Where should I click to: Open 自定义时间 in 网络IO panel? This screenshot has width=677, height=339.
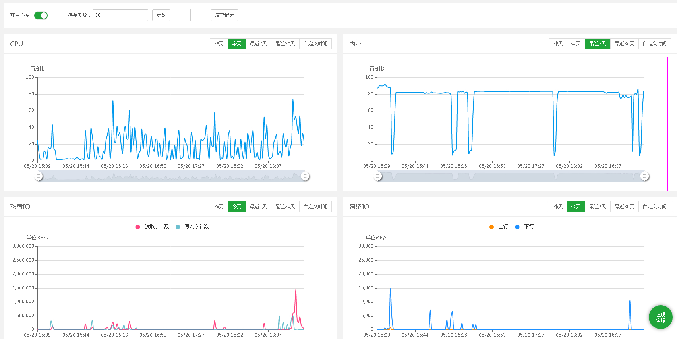coord(655,207)
